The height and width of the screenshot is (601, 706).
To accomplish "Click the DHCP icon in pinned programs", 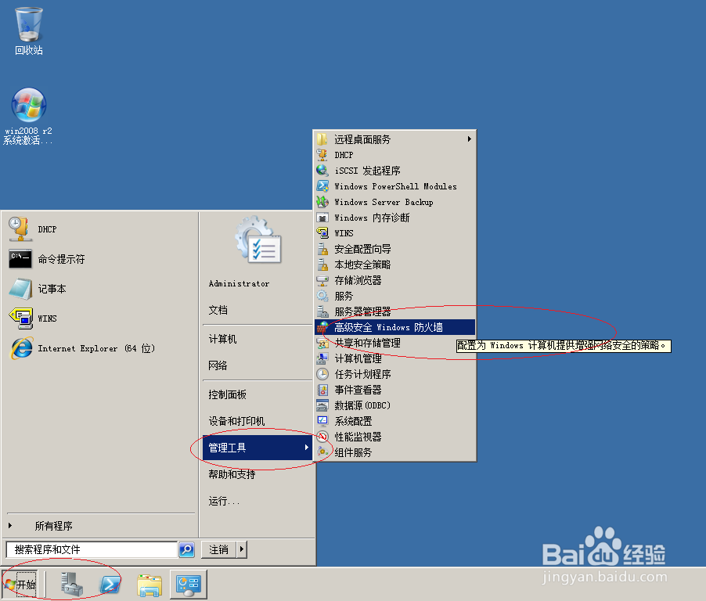I will click(x=20, y=229).
